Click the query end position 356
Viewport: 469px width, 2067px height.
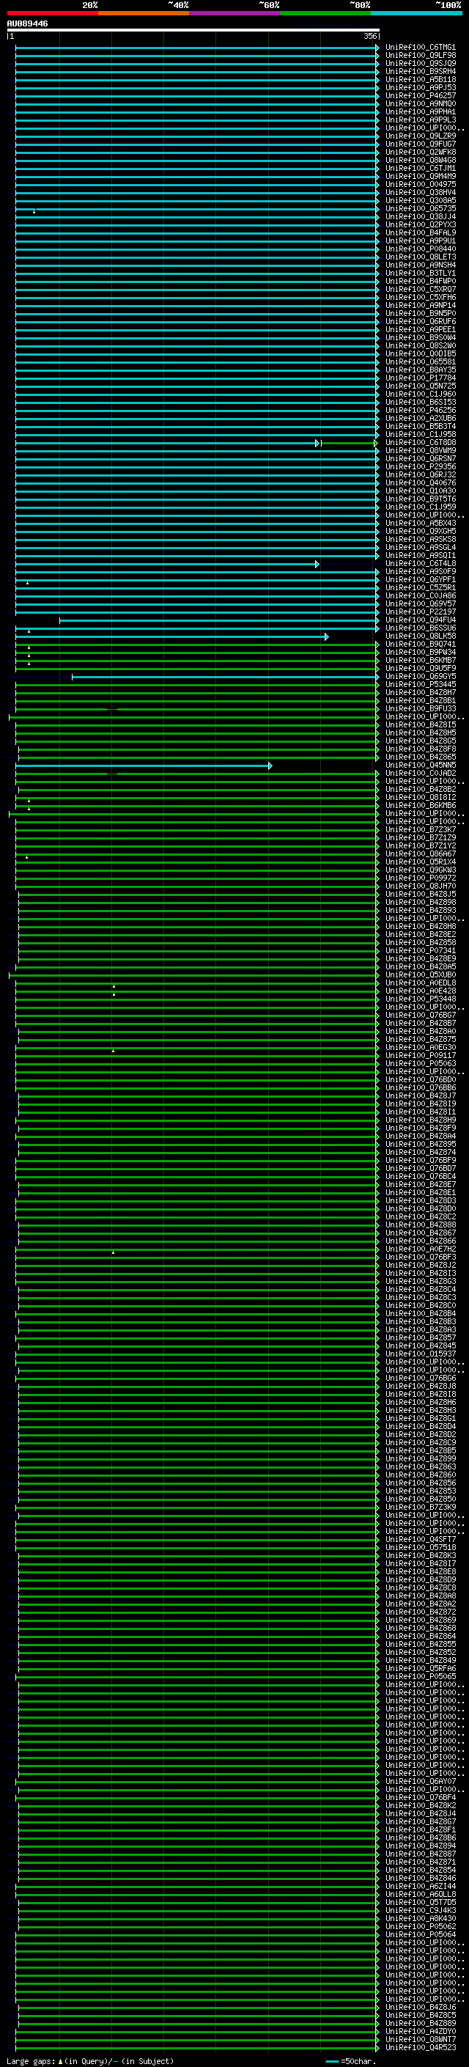click(369, 36)
